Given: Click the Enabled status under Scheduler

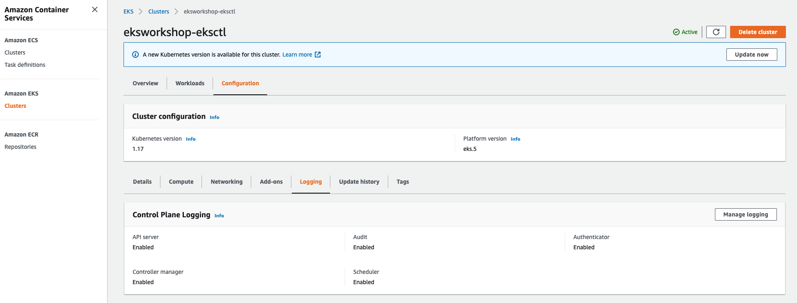Looking at the screenshot, I should pos(364,282).
